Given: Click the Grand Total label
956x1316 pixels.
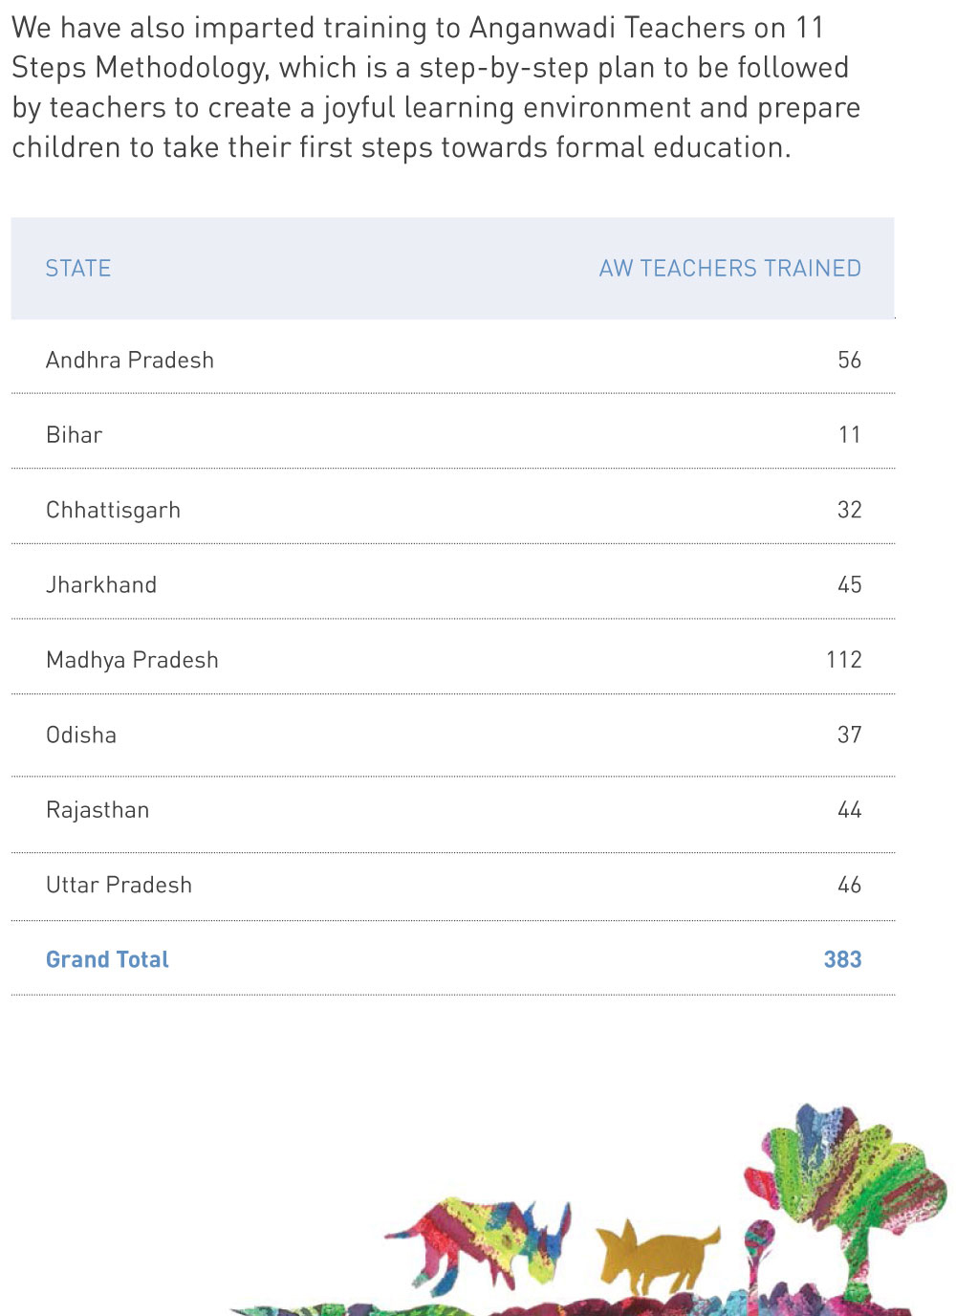Looking at the screenshot, I should [x=108, y=960].
